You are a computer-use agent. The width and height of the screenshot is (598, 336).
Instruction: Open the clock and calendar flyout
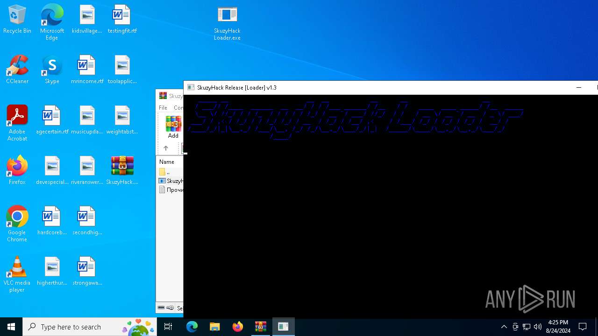pos(558,327)
